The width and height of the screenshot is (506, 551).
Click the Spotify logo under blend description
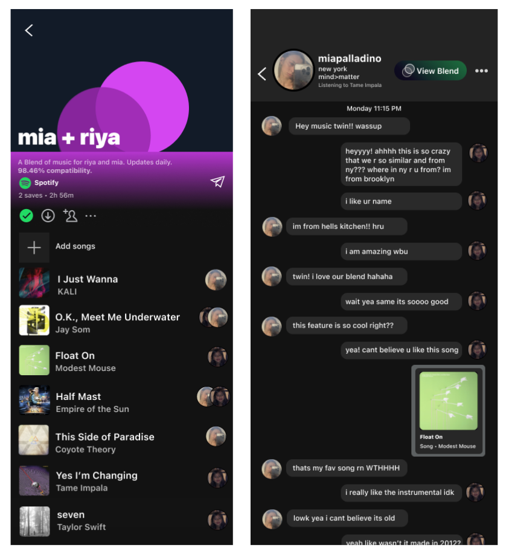click(x=25, y=182)
